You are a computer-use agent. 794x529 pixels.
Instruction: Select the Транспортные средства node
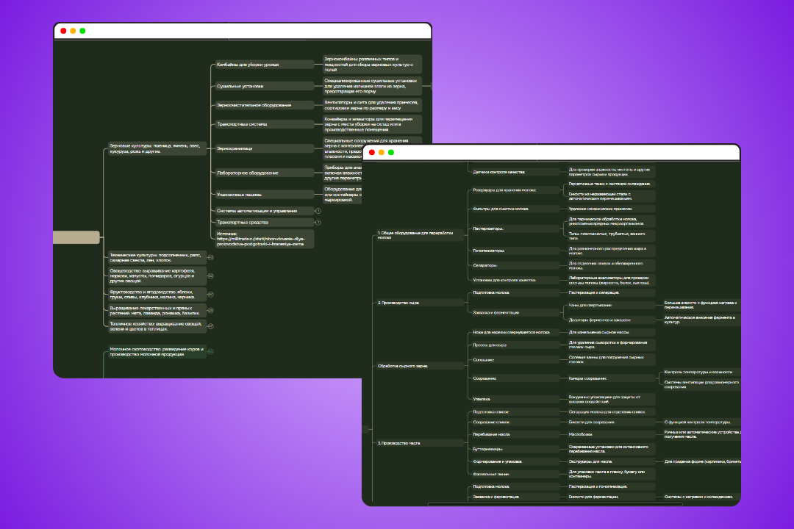tap(265, 222)
